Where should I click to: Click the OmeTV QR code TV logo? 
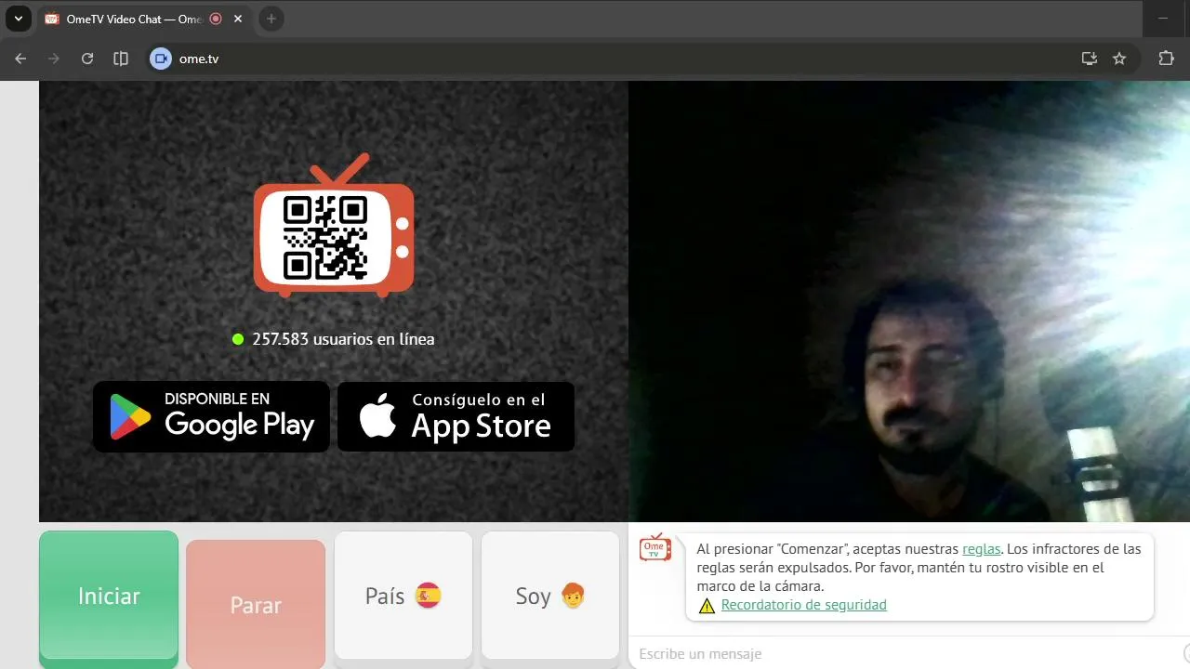[x=334, y=226]
